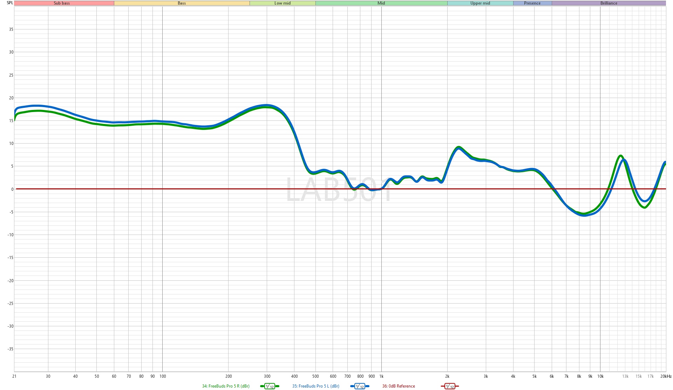Toggle FreeBuds Pro 5 R trace legend
This screenshot has width=673, height=390.
[225, 386]
